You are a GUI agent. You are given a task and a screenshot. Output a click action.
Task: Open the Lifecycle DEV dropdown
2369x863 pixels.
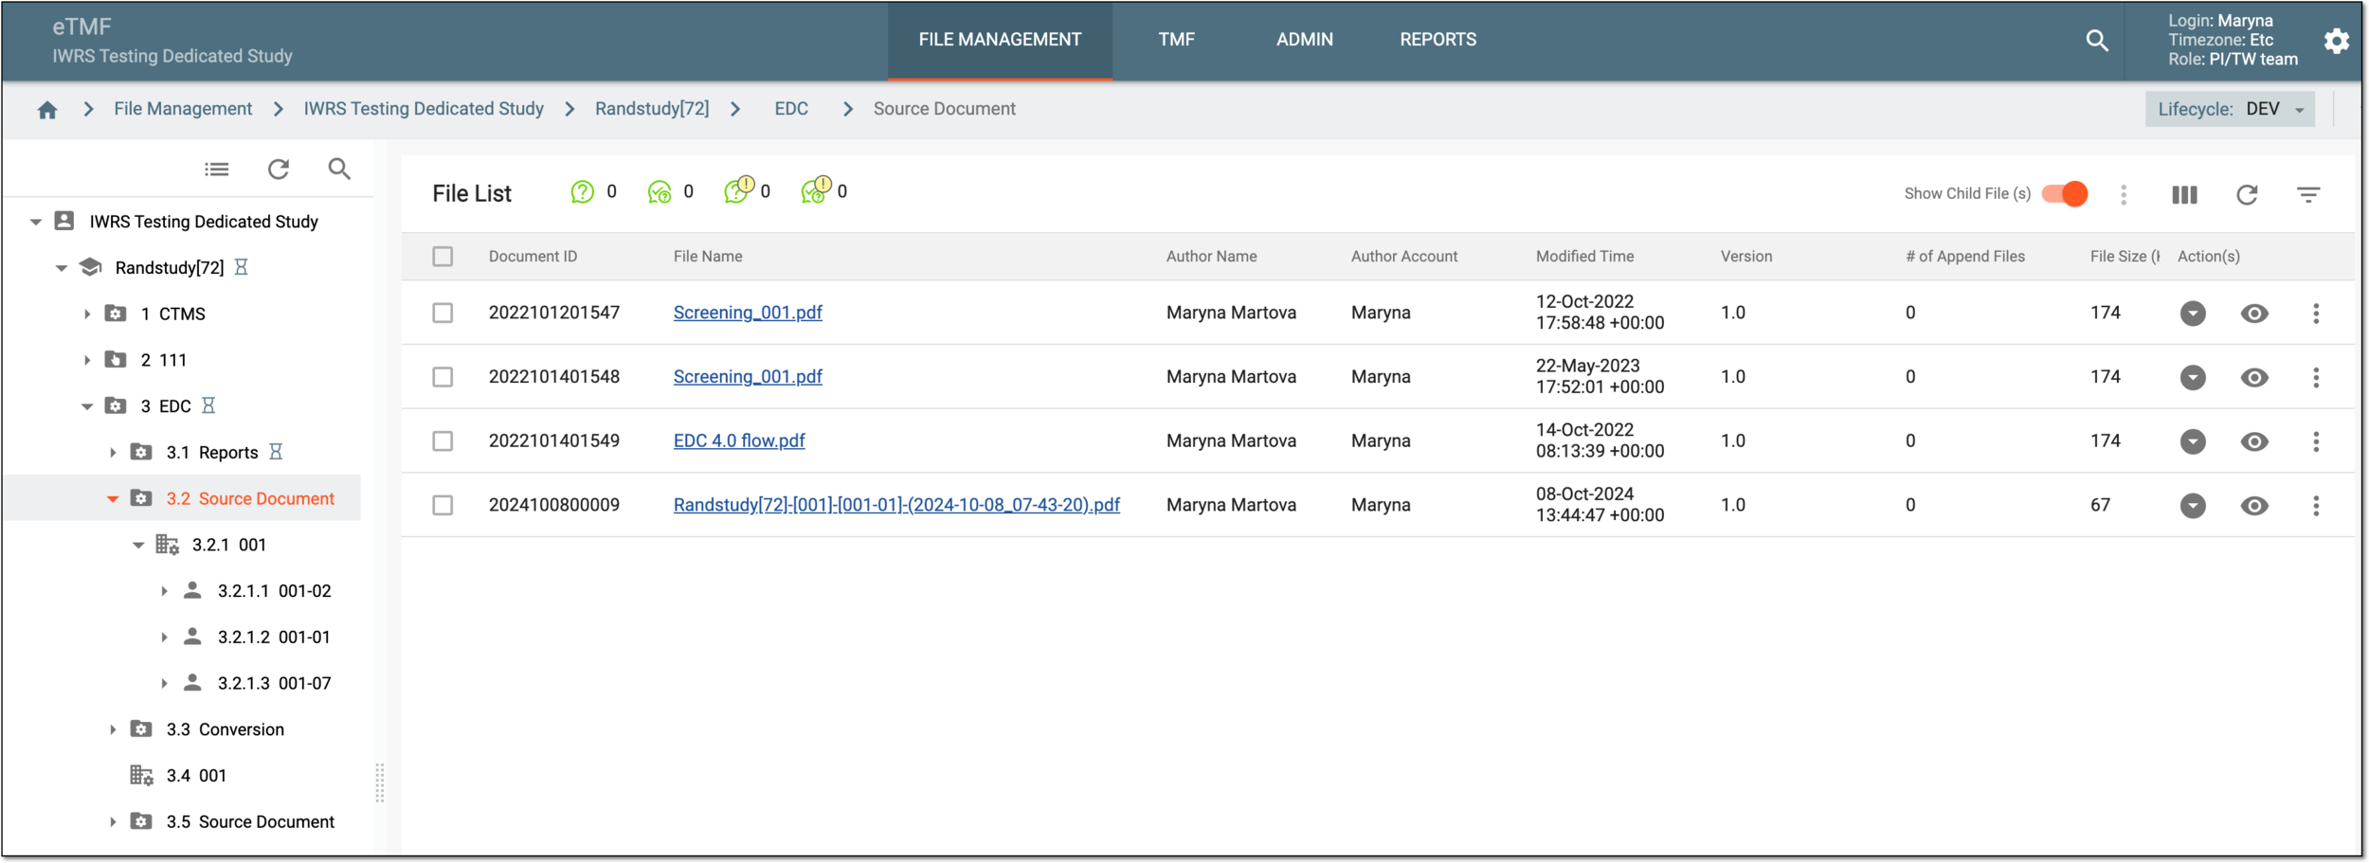click(2230, 110)
